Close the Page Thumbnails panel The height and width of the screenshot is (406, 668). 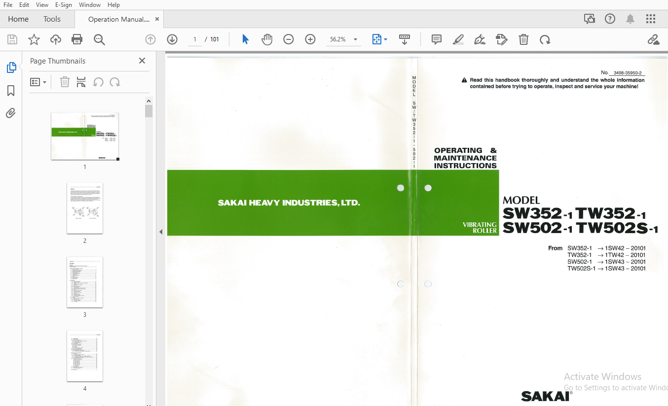pos(142,61)
